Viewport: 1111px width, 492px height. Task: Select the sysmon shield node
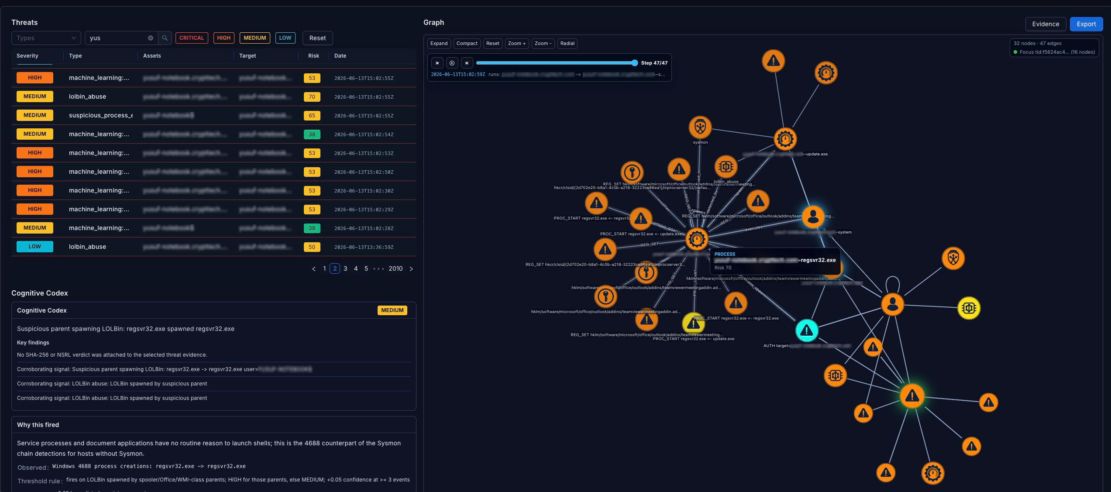pos(700,127)
